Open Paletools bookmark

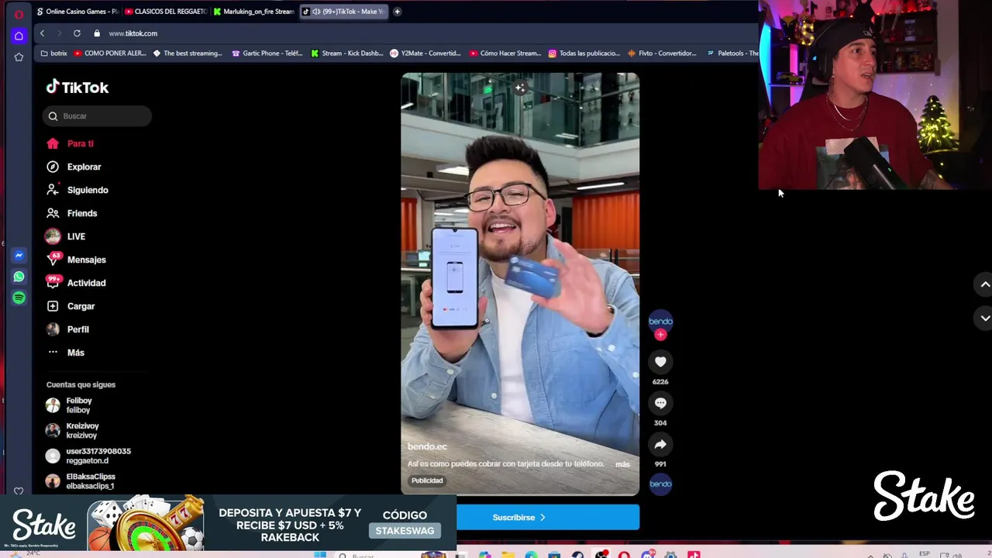(x=732, y=53)
